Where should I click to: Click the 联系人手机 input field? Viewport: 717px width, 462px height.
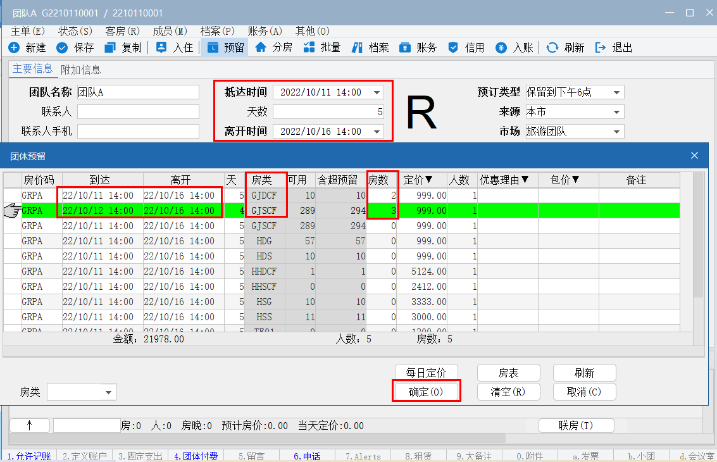point(138,132)
